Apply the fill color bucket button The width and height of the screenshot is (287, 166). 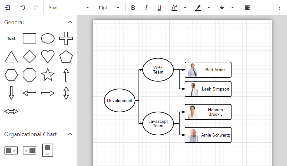click(x=222, y=8)
